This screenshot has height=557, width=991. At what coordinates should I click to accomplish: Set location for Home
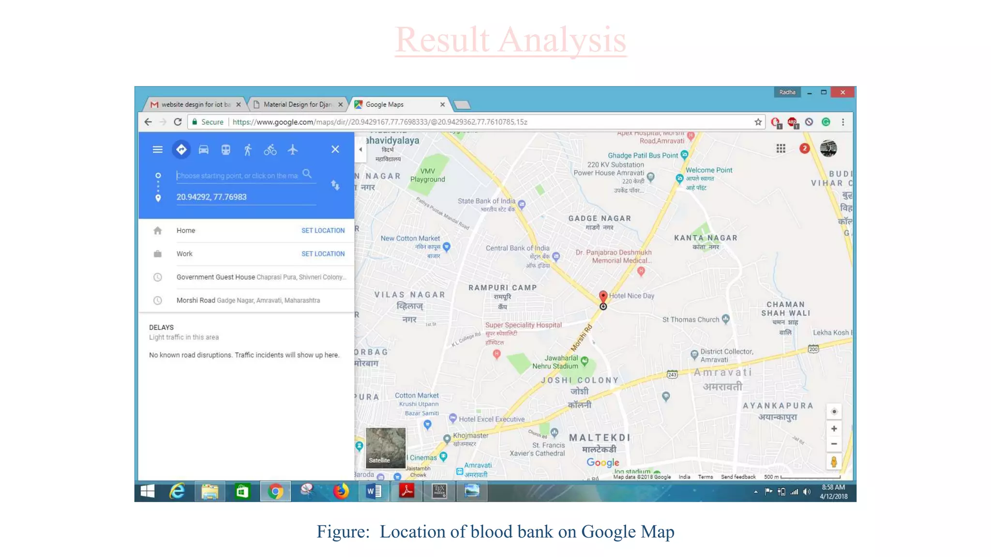tap(323, 231)
